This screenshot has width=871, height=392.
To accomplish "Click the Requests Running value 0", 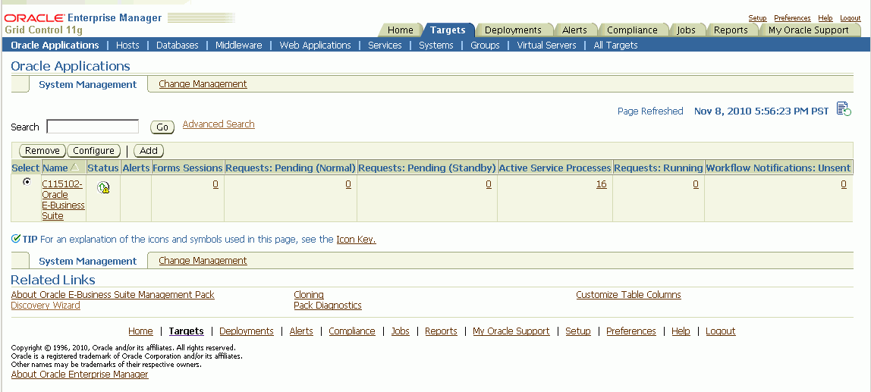I will point(696,184).
